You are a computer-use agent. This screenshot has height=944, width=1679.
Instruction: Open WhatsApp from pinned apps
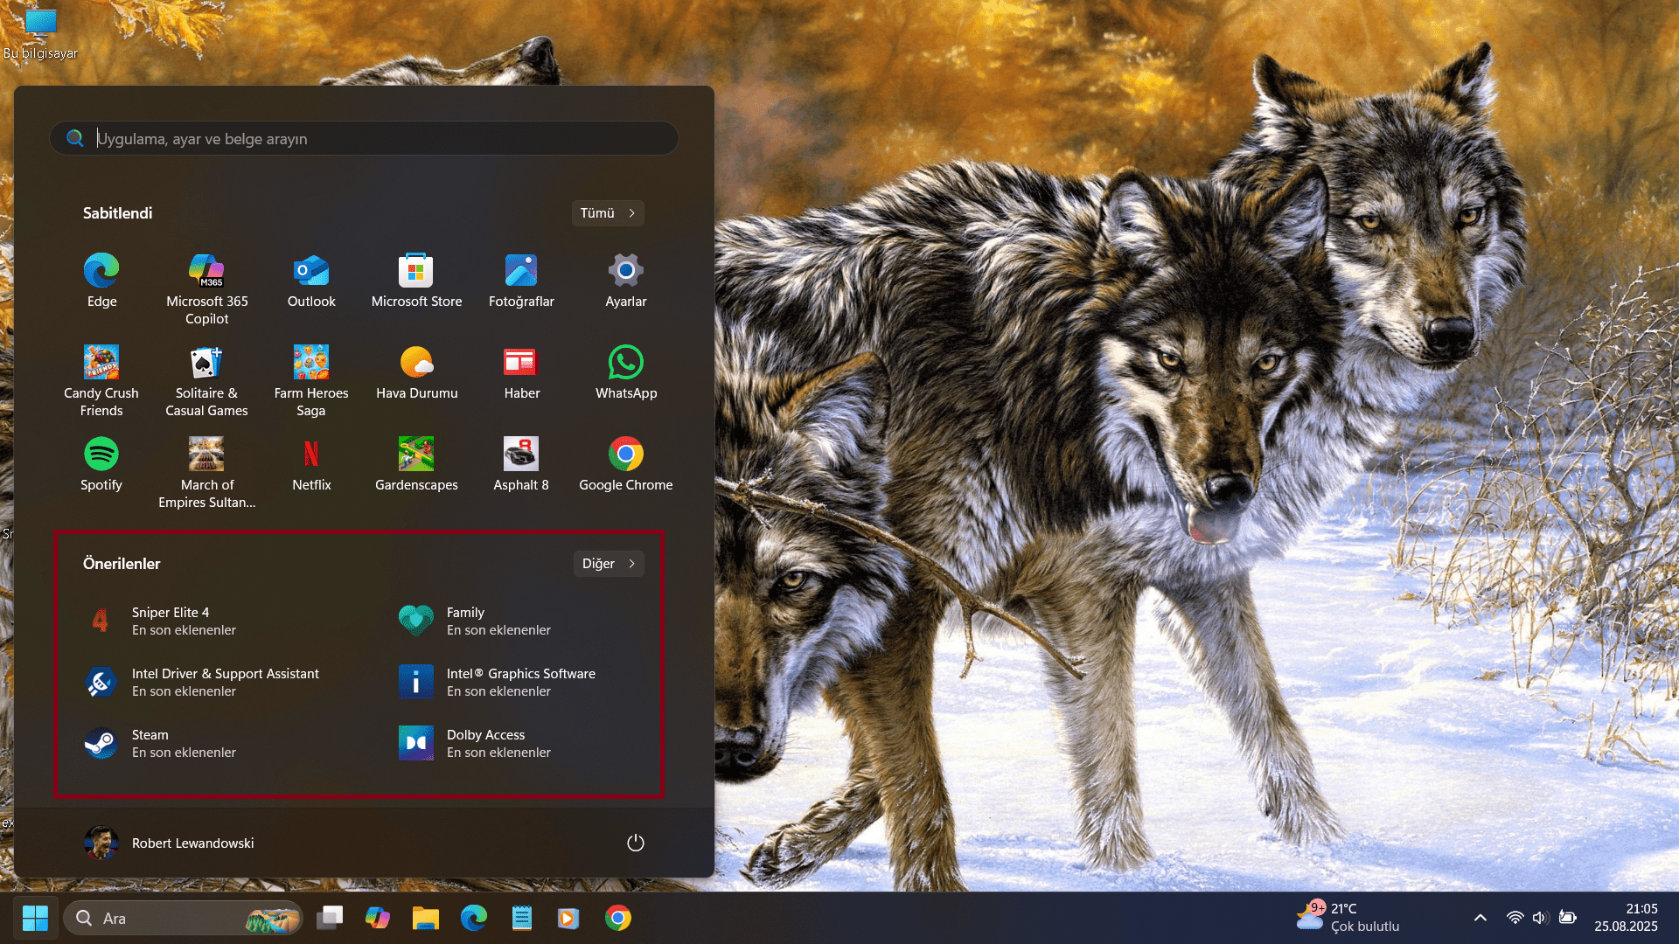point(626,372)
